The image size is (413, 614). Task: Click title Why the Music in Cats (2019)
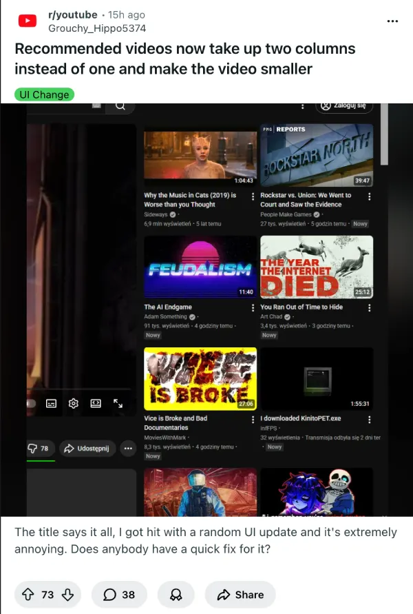(190, 200)
